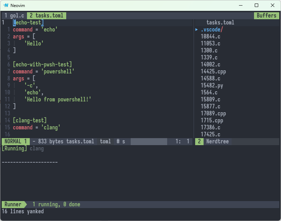
Task: Click the Nerdtree window number 2 badge
Action: click(x=199, y=141)
